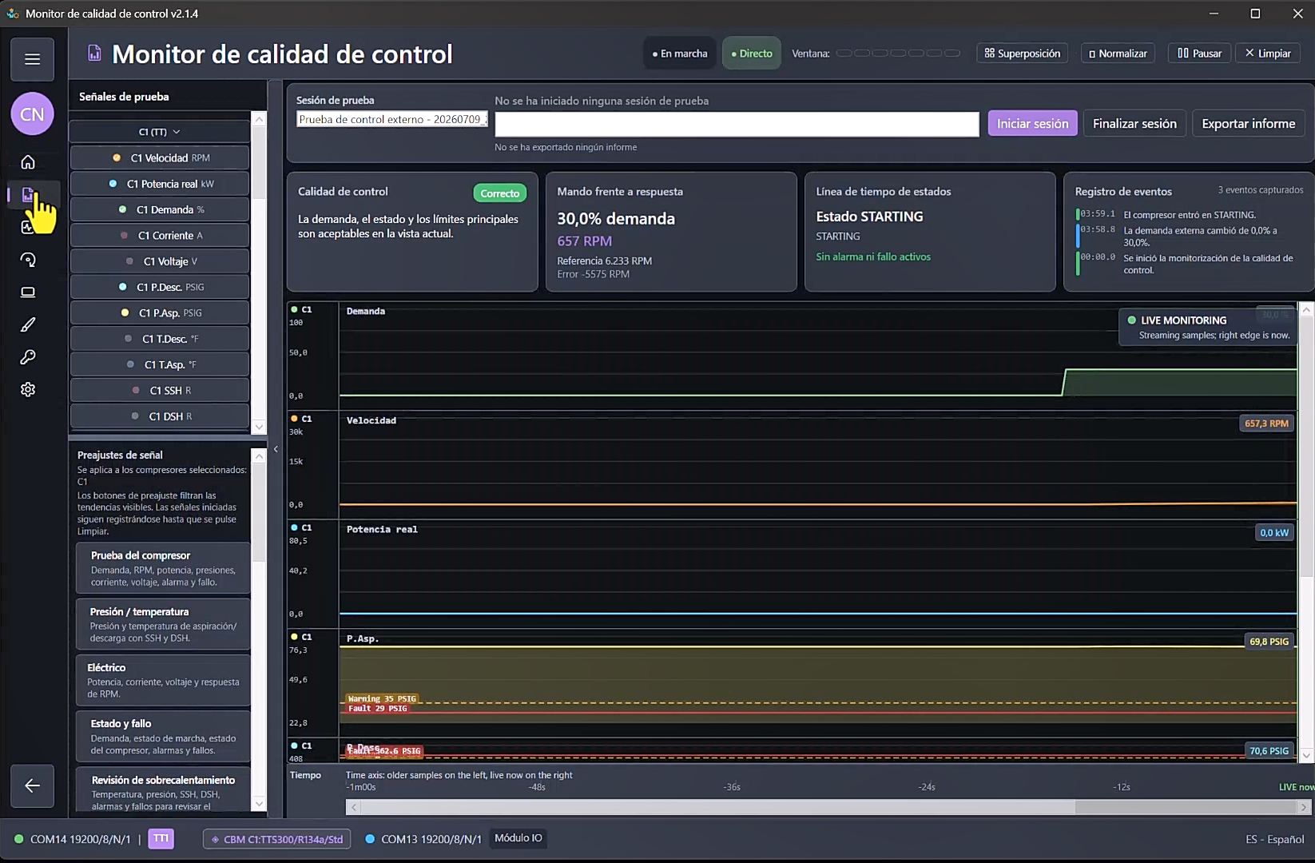
Task: Click the Módulo IO status label
Action: point(518,838)
